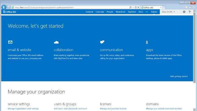
Task: Open the address bar search dropdown arrow
Action: 133,7
